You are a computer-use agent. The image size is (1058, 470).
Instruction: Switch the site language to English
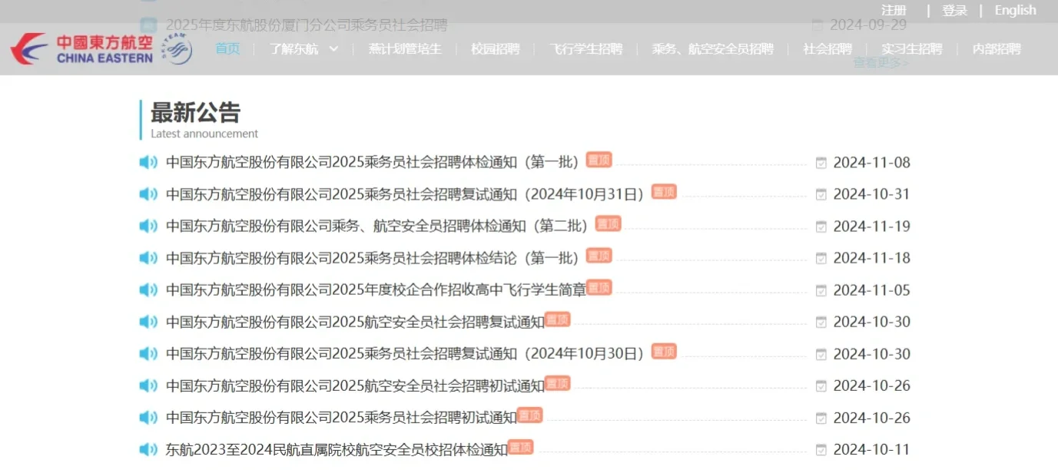(x=1015, y=10)
